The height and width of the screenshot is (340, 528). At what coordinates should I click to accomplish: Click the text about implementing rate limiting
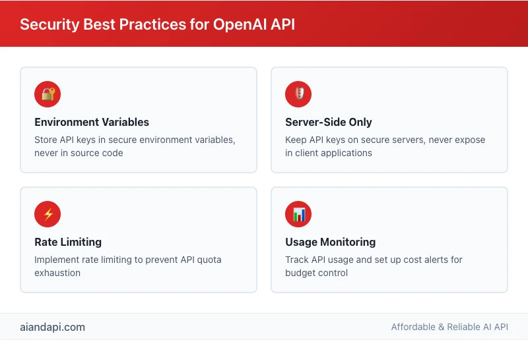click(128, 266)
